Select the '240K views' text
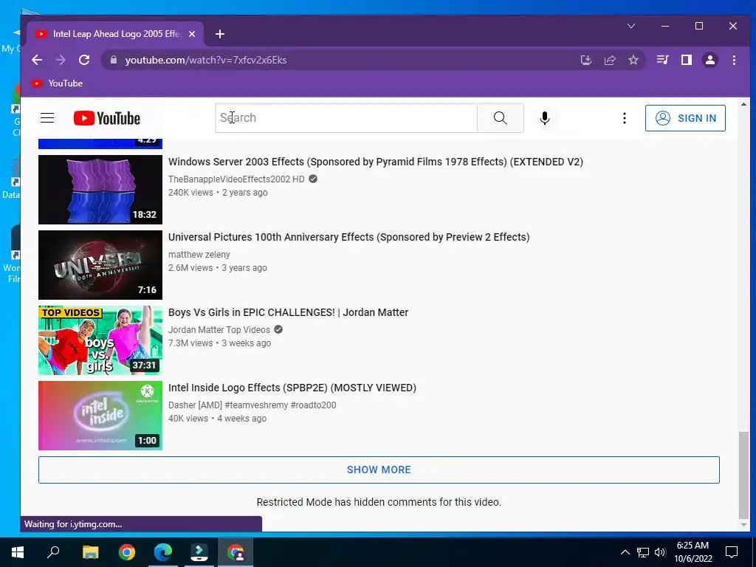Image resolution: width=756 pixels, height=567 pixels. point(190,193)
